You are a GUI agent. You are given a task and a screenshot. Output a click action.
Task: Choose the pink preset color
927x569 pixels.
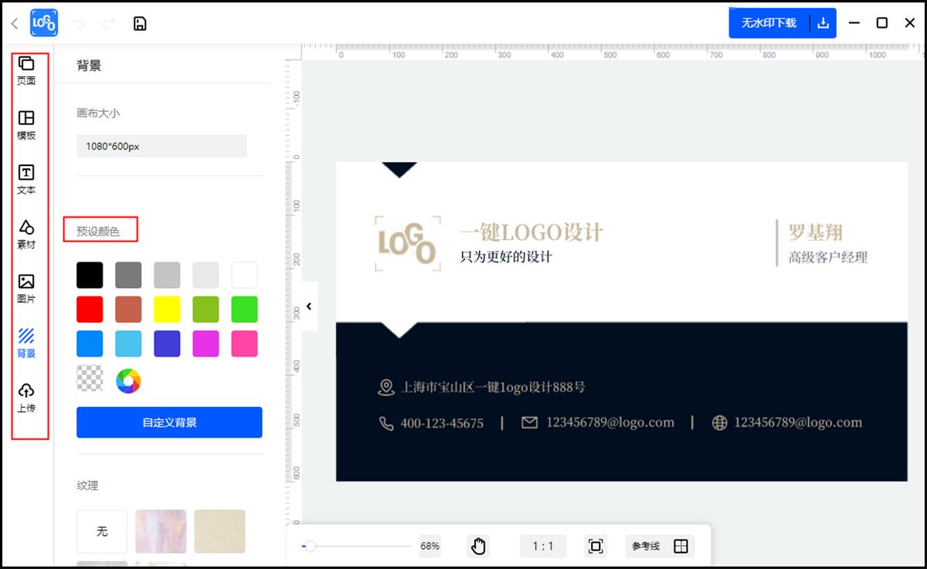(244, 344)
